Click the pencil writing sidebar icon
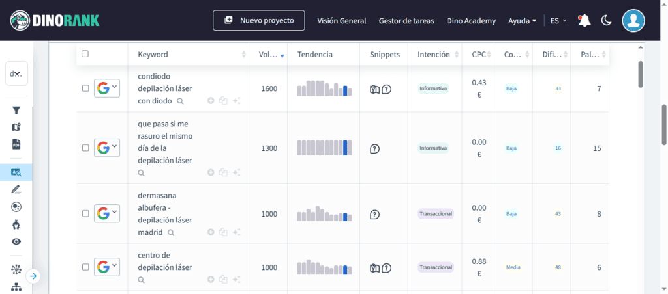Viewport: 668px width, 294px height. click(16, 189)
